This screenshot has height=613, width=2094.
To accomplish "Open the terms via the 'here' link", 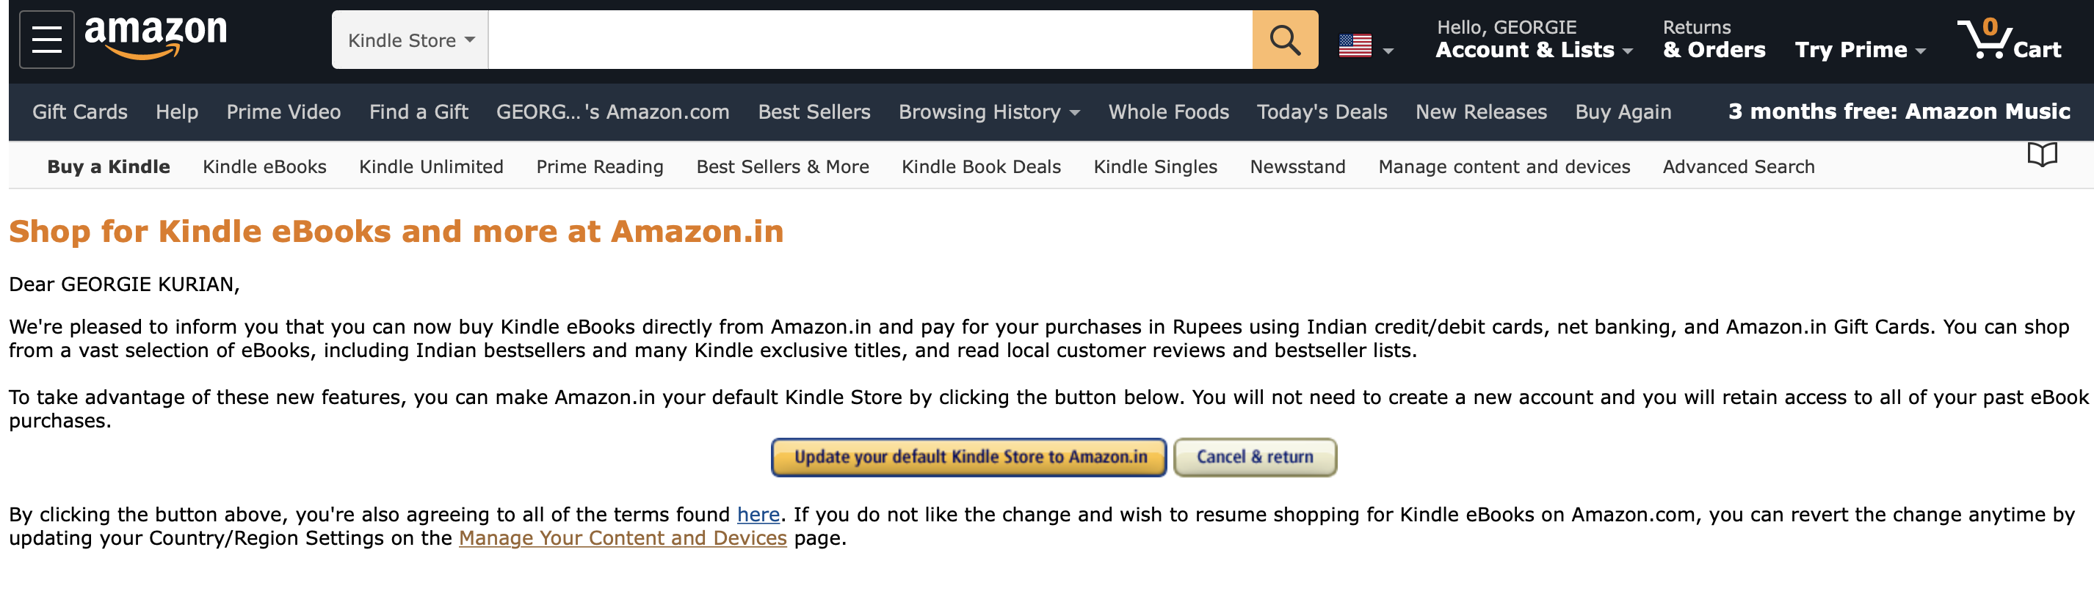I will tap(757, 514).
